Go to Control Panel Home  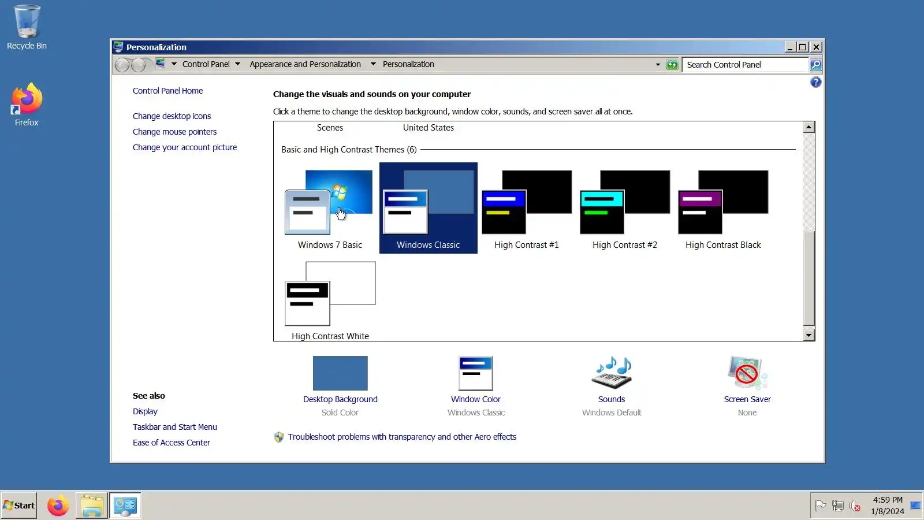(167, 91)
